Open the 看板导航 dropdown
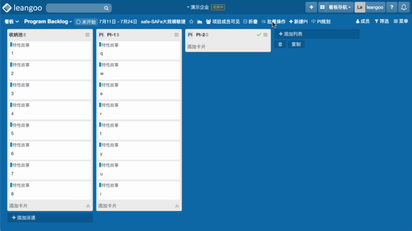 click(x=340, y=7)
